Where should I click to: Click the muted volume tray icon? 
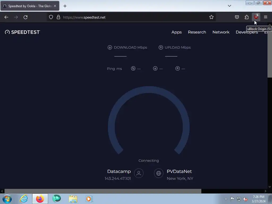pos(245,199)
